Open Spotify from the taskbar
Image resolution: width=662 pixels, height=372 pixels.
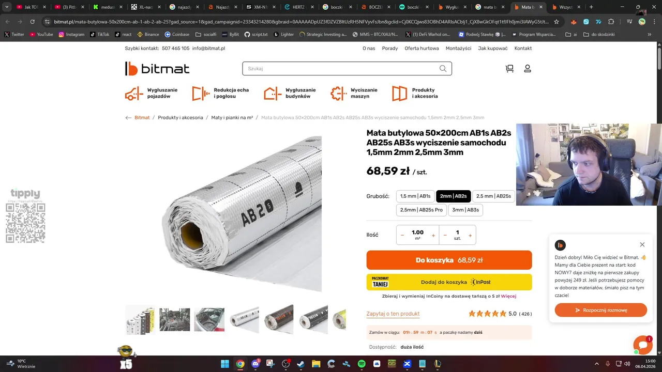click(x=362, y=364)
